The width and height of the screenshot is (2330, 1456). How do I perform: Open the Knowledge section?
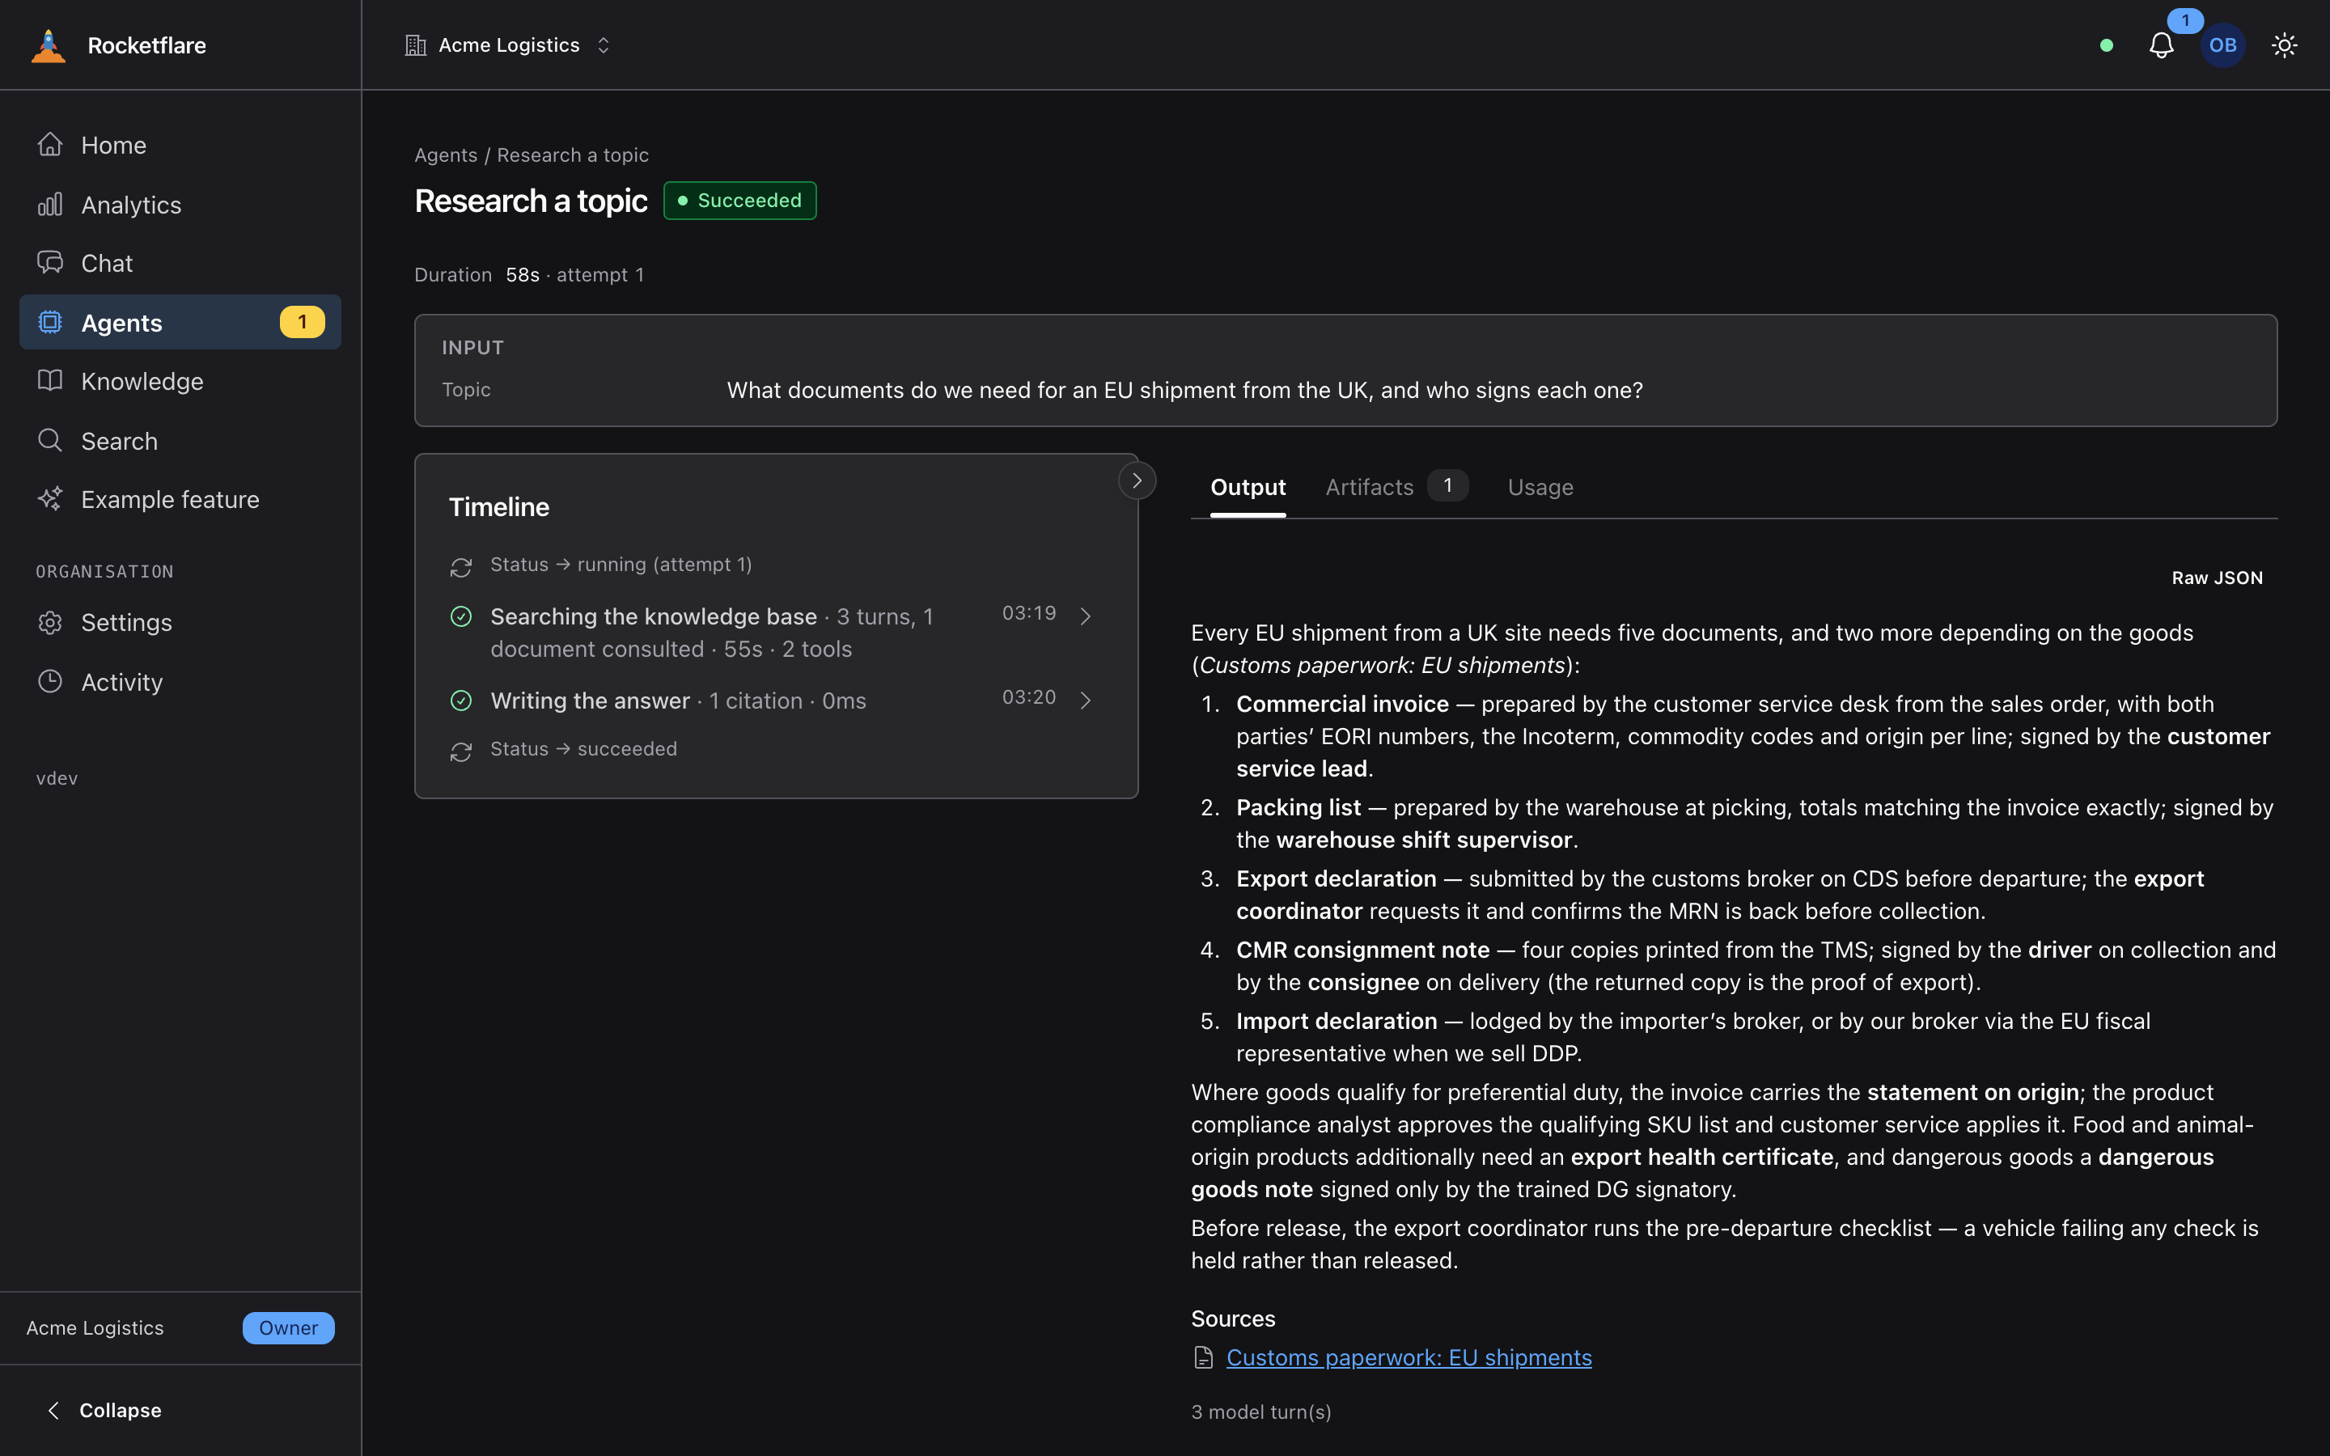point(180,381)
